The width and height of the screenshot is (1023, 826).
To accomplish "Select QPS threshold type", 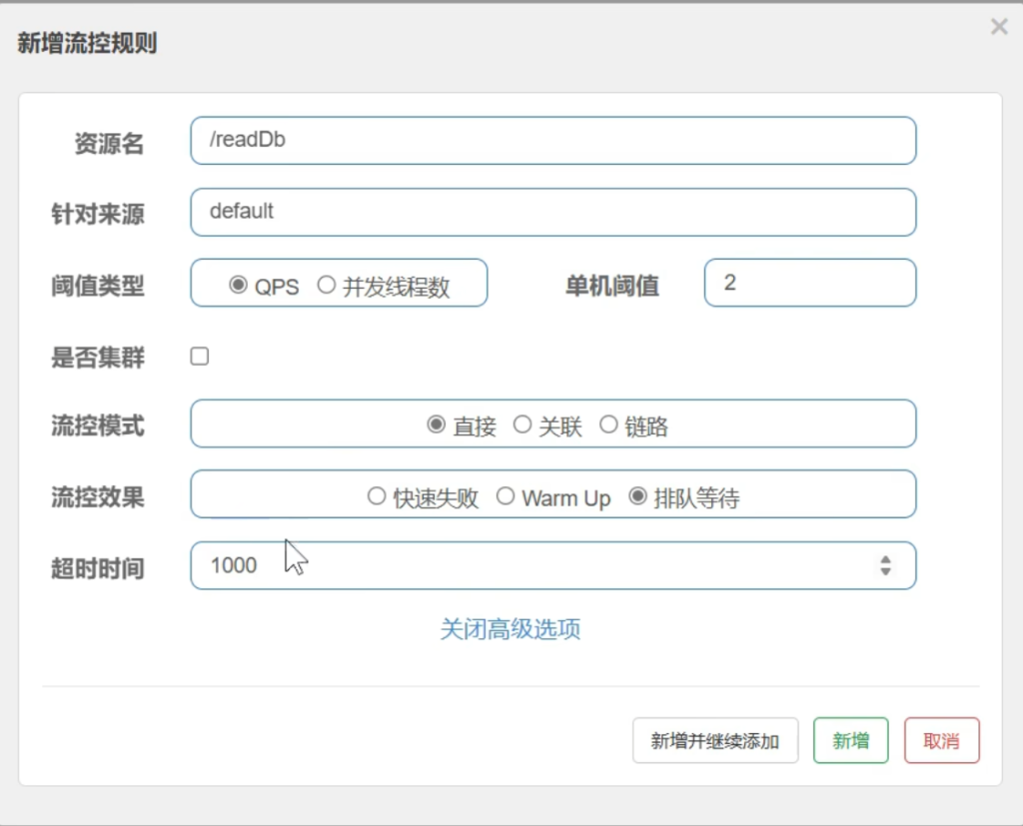I will 238,285.
